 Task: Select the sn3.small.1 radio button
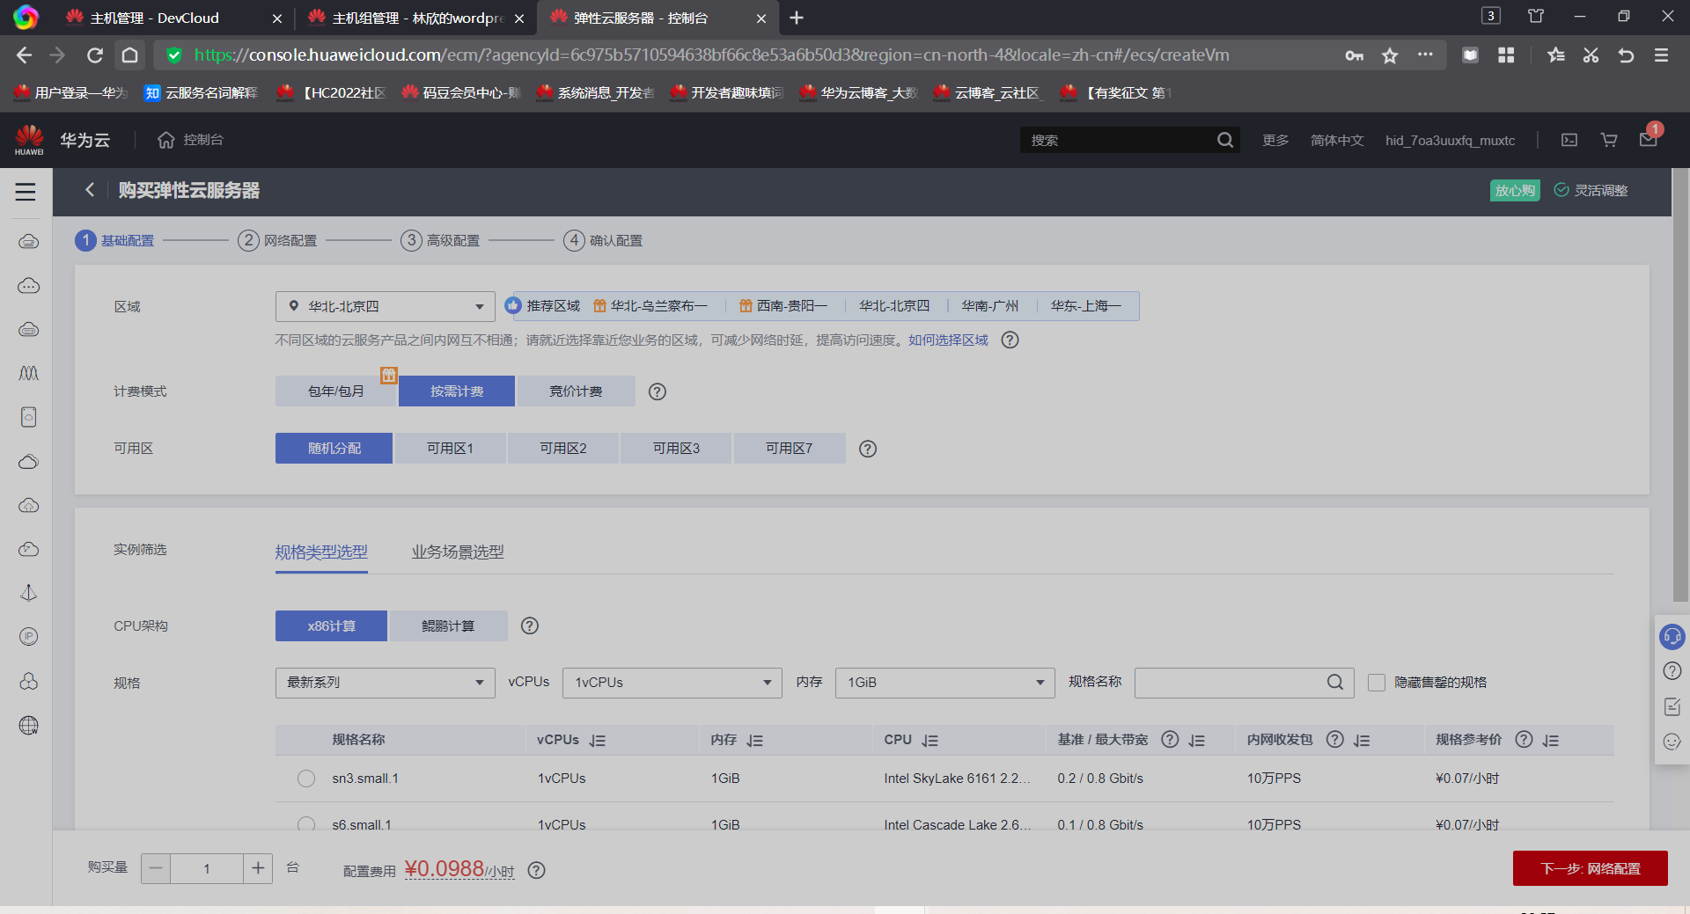click(306, 779)
